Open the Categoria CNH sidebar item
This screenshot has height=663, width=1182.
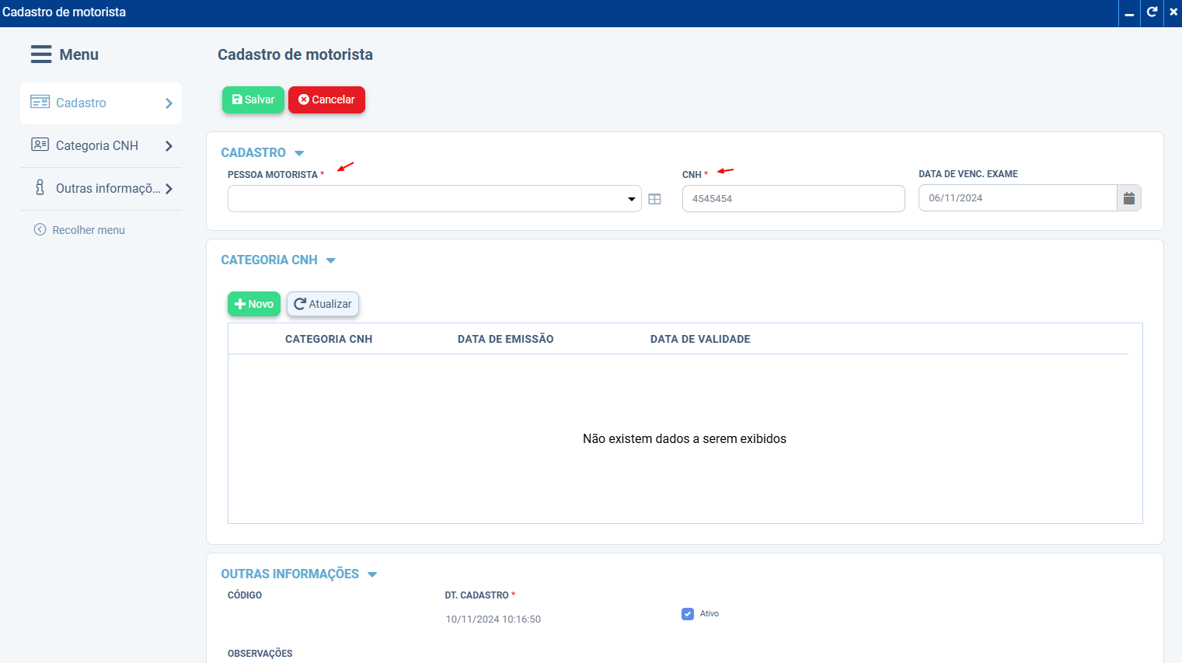[101, 146]
